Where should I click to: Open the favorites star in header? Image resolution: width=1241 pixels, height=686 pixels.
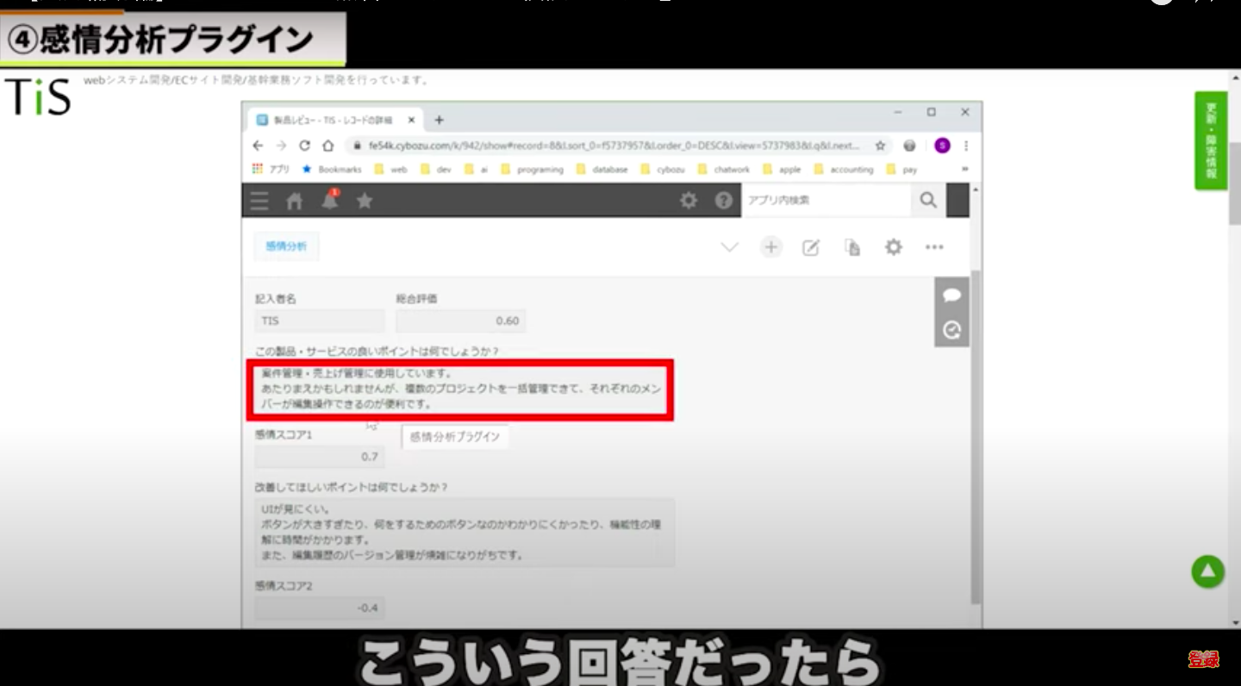click(x=365, y=201)
